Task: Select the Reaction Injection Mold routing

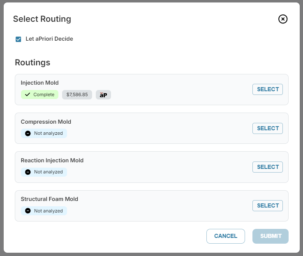Action: [268, 167]
